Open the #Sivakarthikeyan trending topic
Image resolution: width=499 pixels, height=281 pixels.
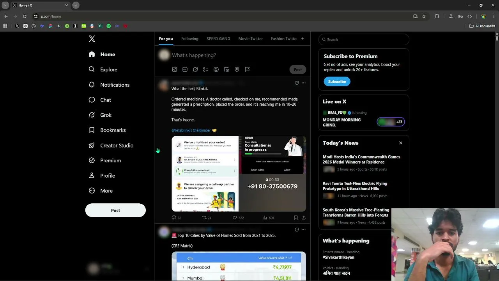[x=338, y=257]
